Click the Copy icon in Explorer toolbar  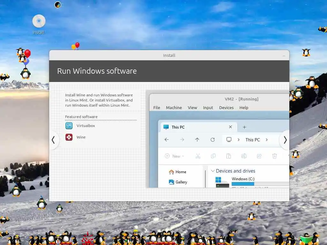tap(213, 156)
